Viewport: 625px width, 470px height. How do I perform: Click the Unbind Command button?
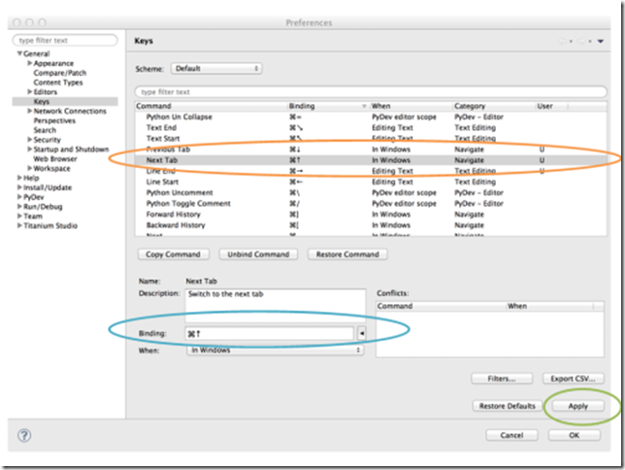coord(256,254)
